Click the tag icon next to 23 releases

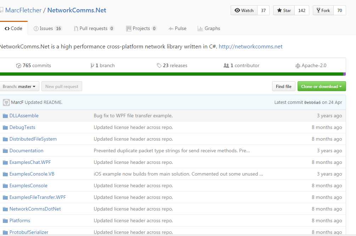[x=159, y=66]
